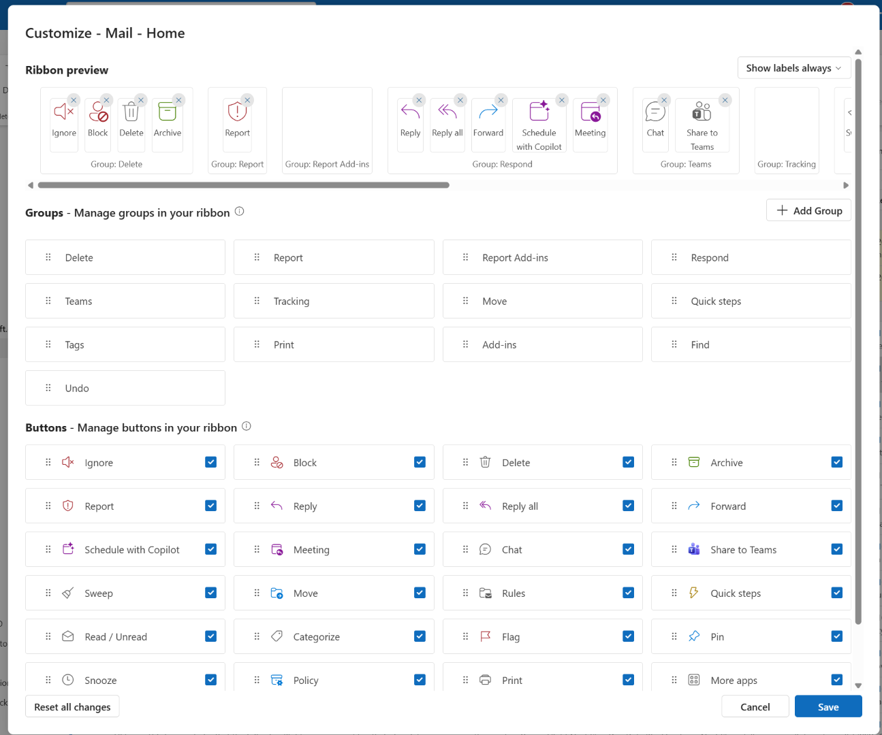Click Reset all changes
Viewport: 882px width, 735px height.
[72, 706]
